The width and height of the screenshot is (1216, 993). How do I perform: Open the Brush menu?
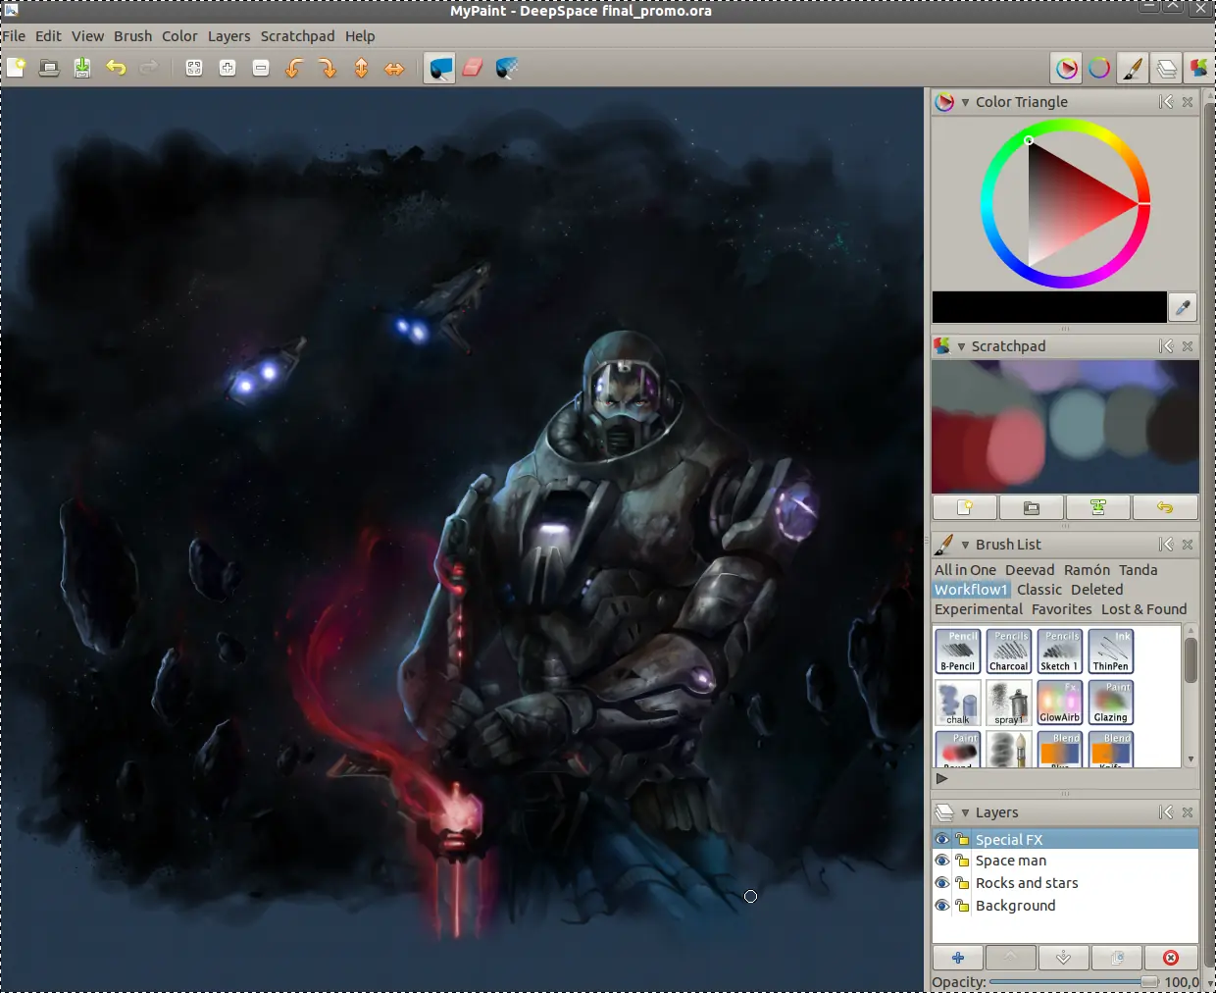[x=133, y=36]
